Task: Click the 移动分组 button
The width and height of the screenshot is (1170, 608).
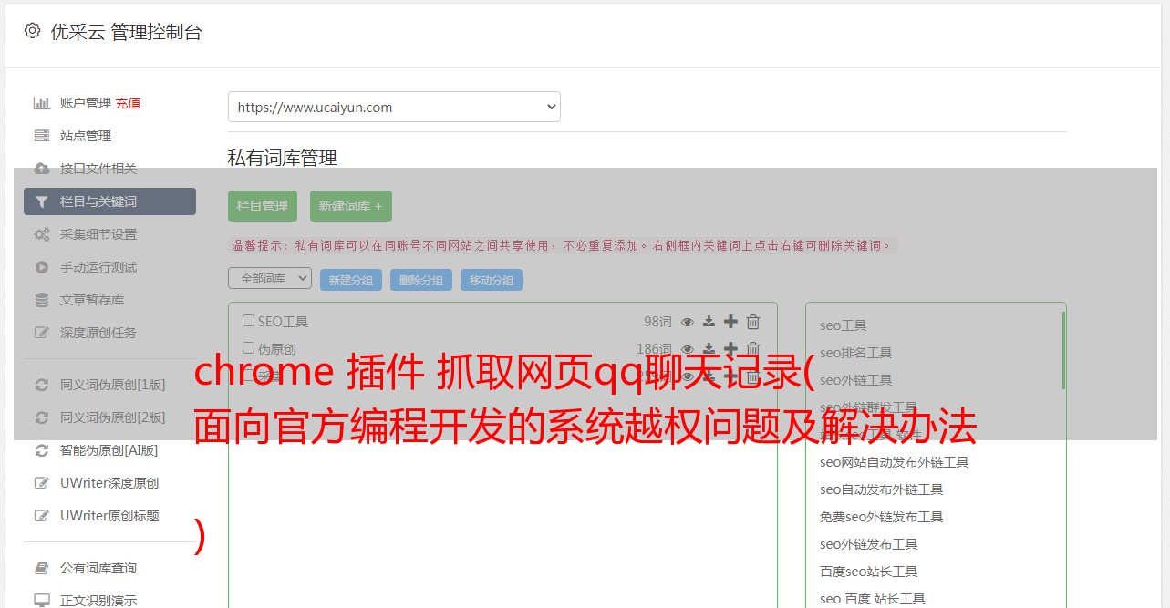Action: [x=492, y=280]
